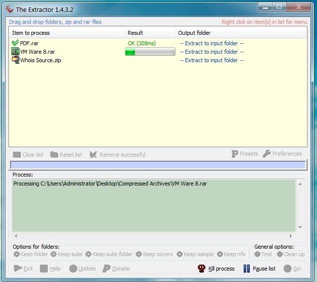
Task: Click the Pause list bars icon
Action: pyautogui.click(x=246, y=269)
